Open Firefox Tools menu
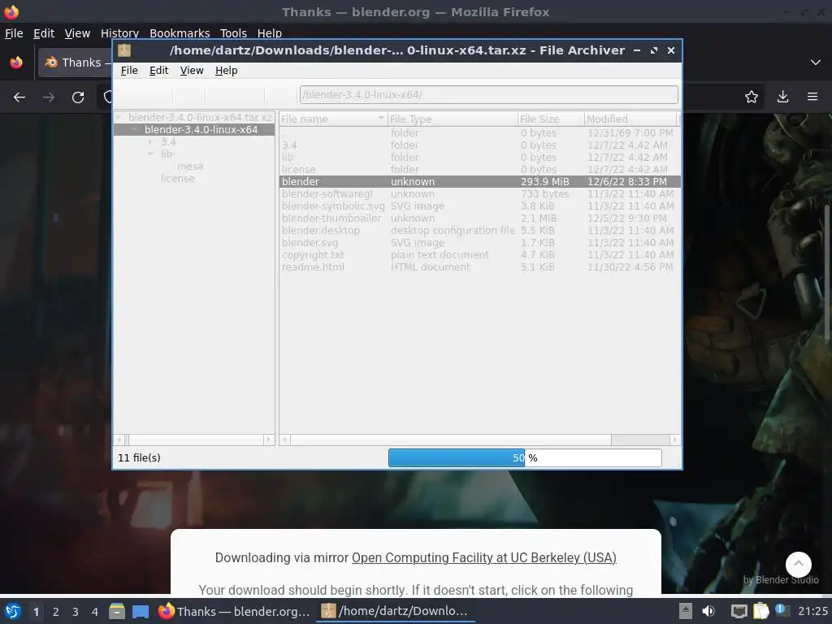The width and height of the screenshot is (832, 624). 233,33
